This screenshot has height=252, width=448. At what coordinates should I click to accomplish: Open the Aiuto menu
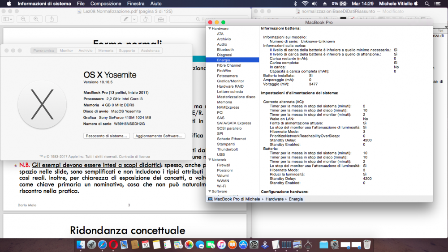coord(156,4)
